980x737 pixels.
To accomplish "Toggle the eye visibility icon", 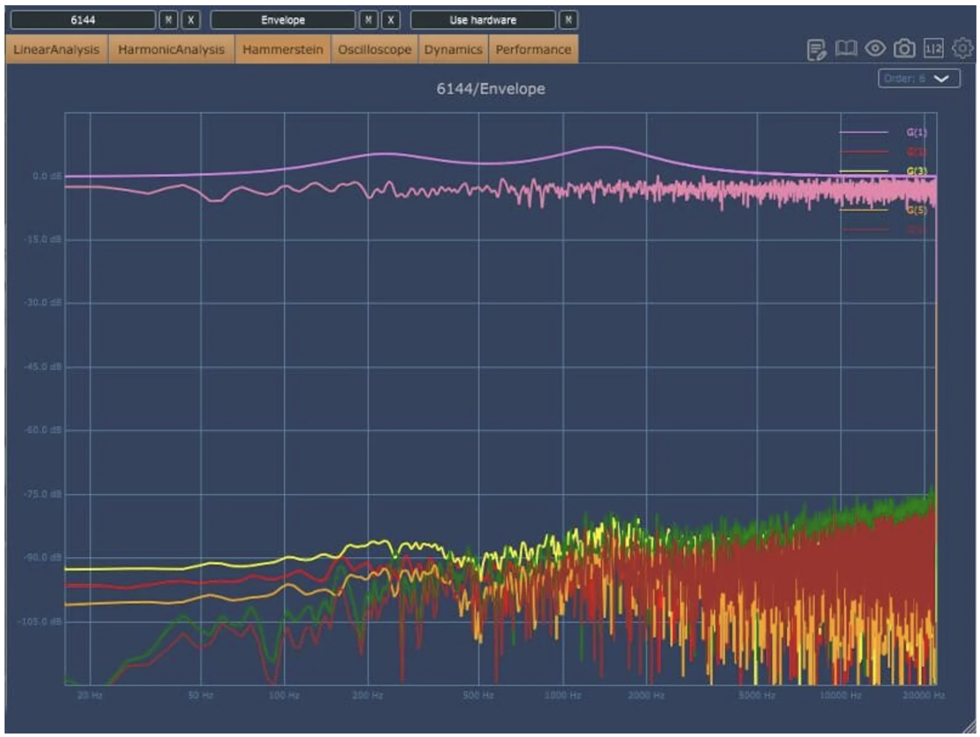I will pos(875,48).
